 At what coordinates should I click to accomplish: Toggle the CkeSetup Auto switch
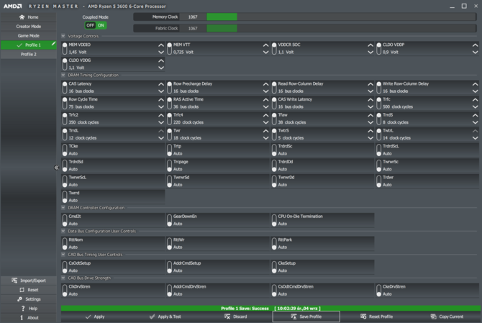point(274,267)
